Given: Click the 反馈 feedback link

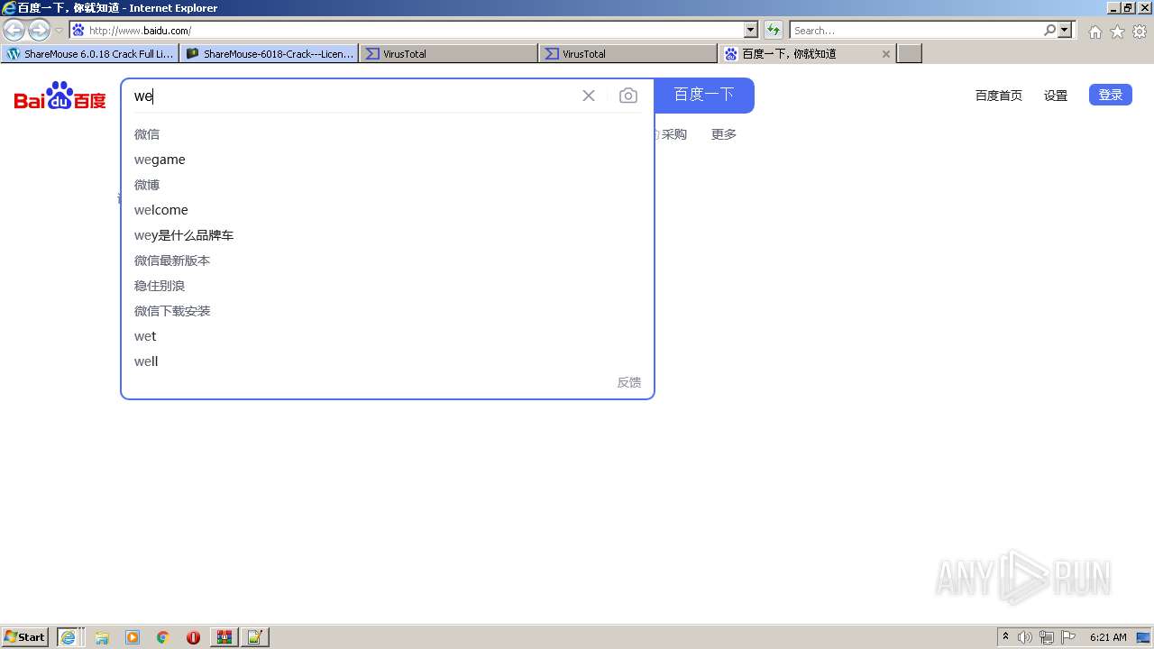Looking at the screenshot, I should click(x=629, y=382).
